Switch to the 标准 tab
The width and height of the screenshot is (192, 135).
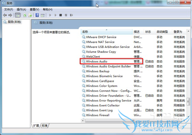[x=44, y=125]
